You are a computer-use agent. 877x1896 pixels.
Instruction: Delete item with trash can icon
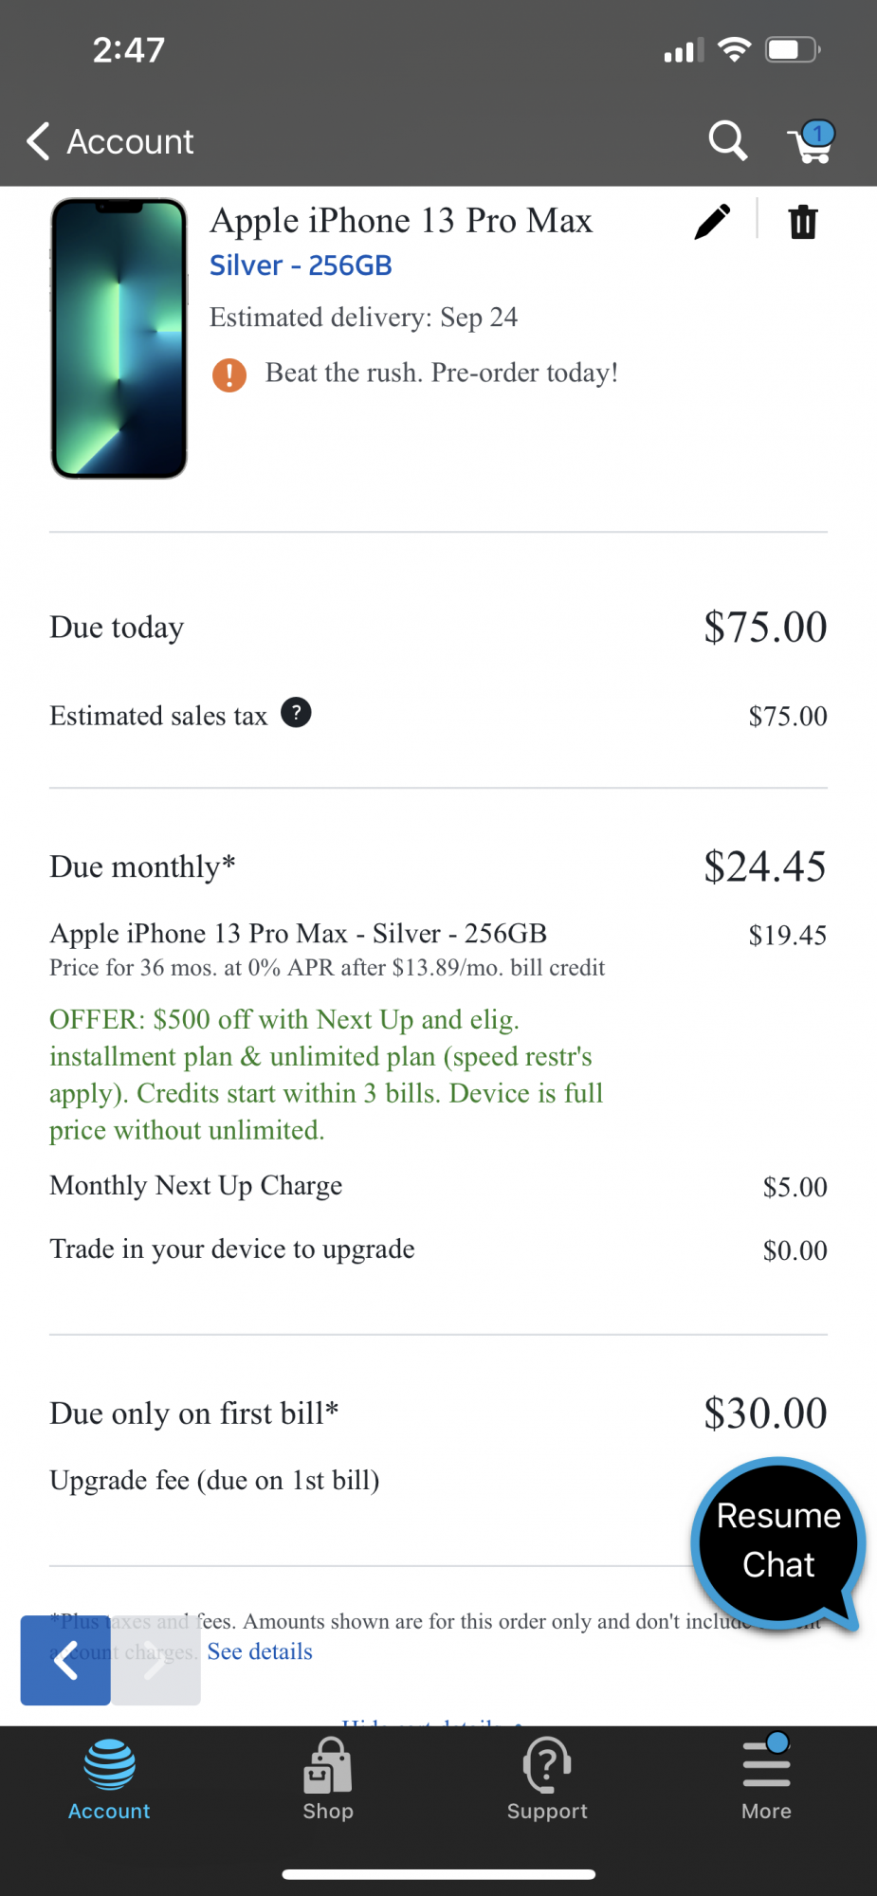(x=802, y=222)
